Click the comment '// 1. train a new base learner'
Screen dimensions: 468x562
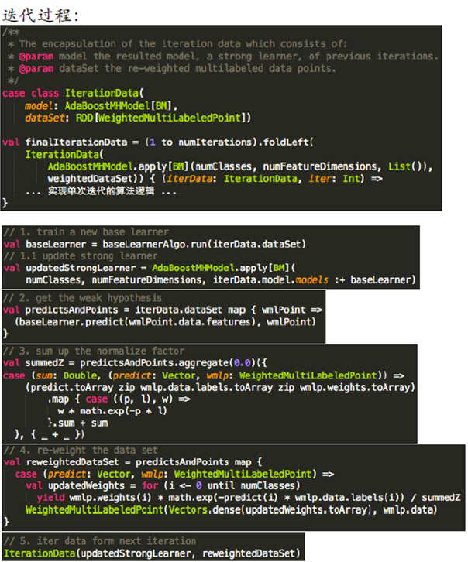pyautogui.click(x=86, y=232)
